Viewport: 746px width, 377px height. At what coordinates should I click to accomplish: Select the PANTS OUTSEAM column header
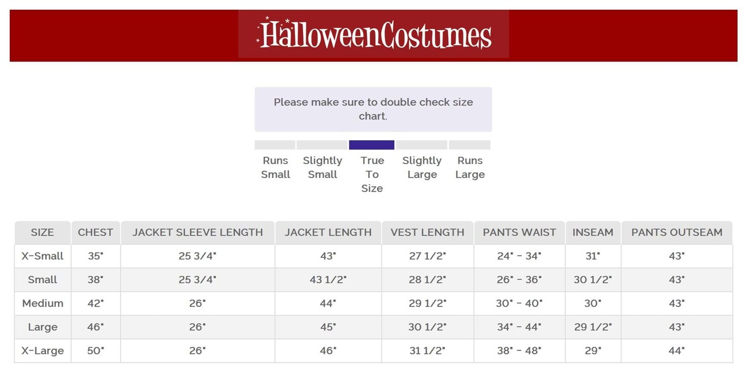point(677,233)
